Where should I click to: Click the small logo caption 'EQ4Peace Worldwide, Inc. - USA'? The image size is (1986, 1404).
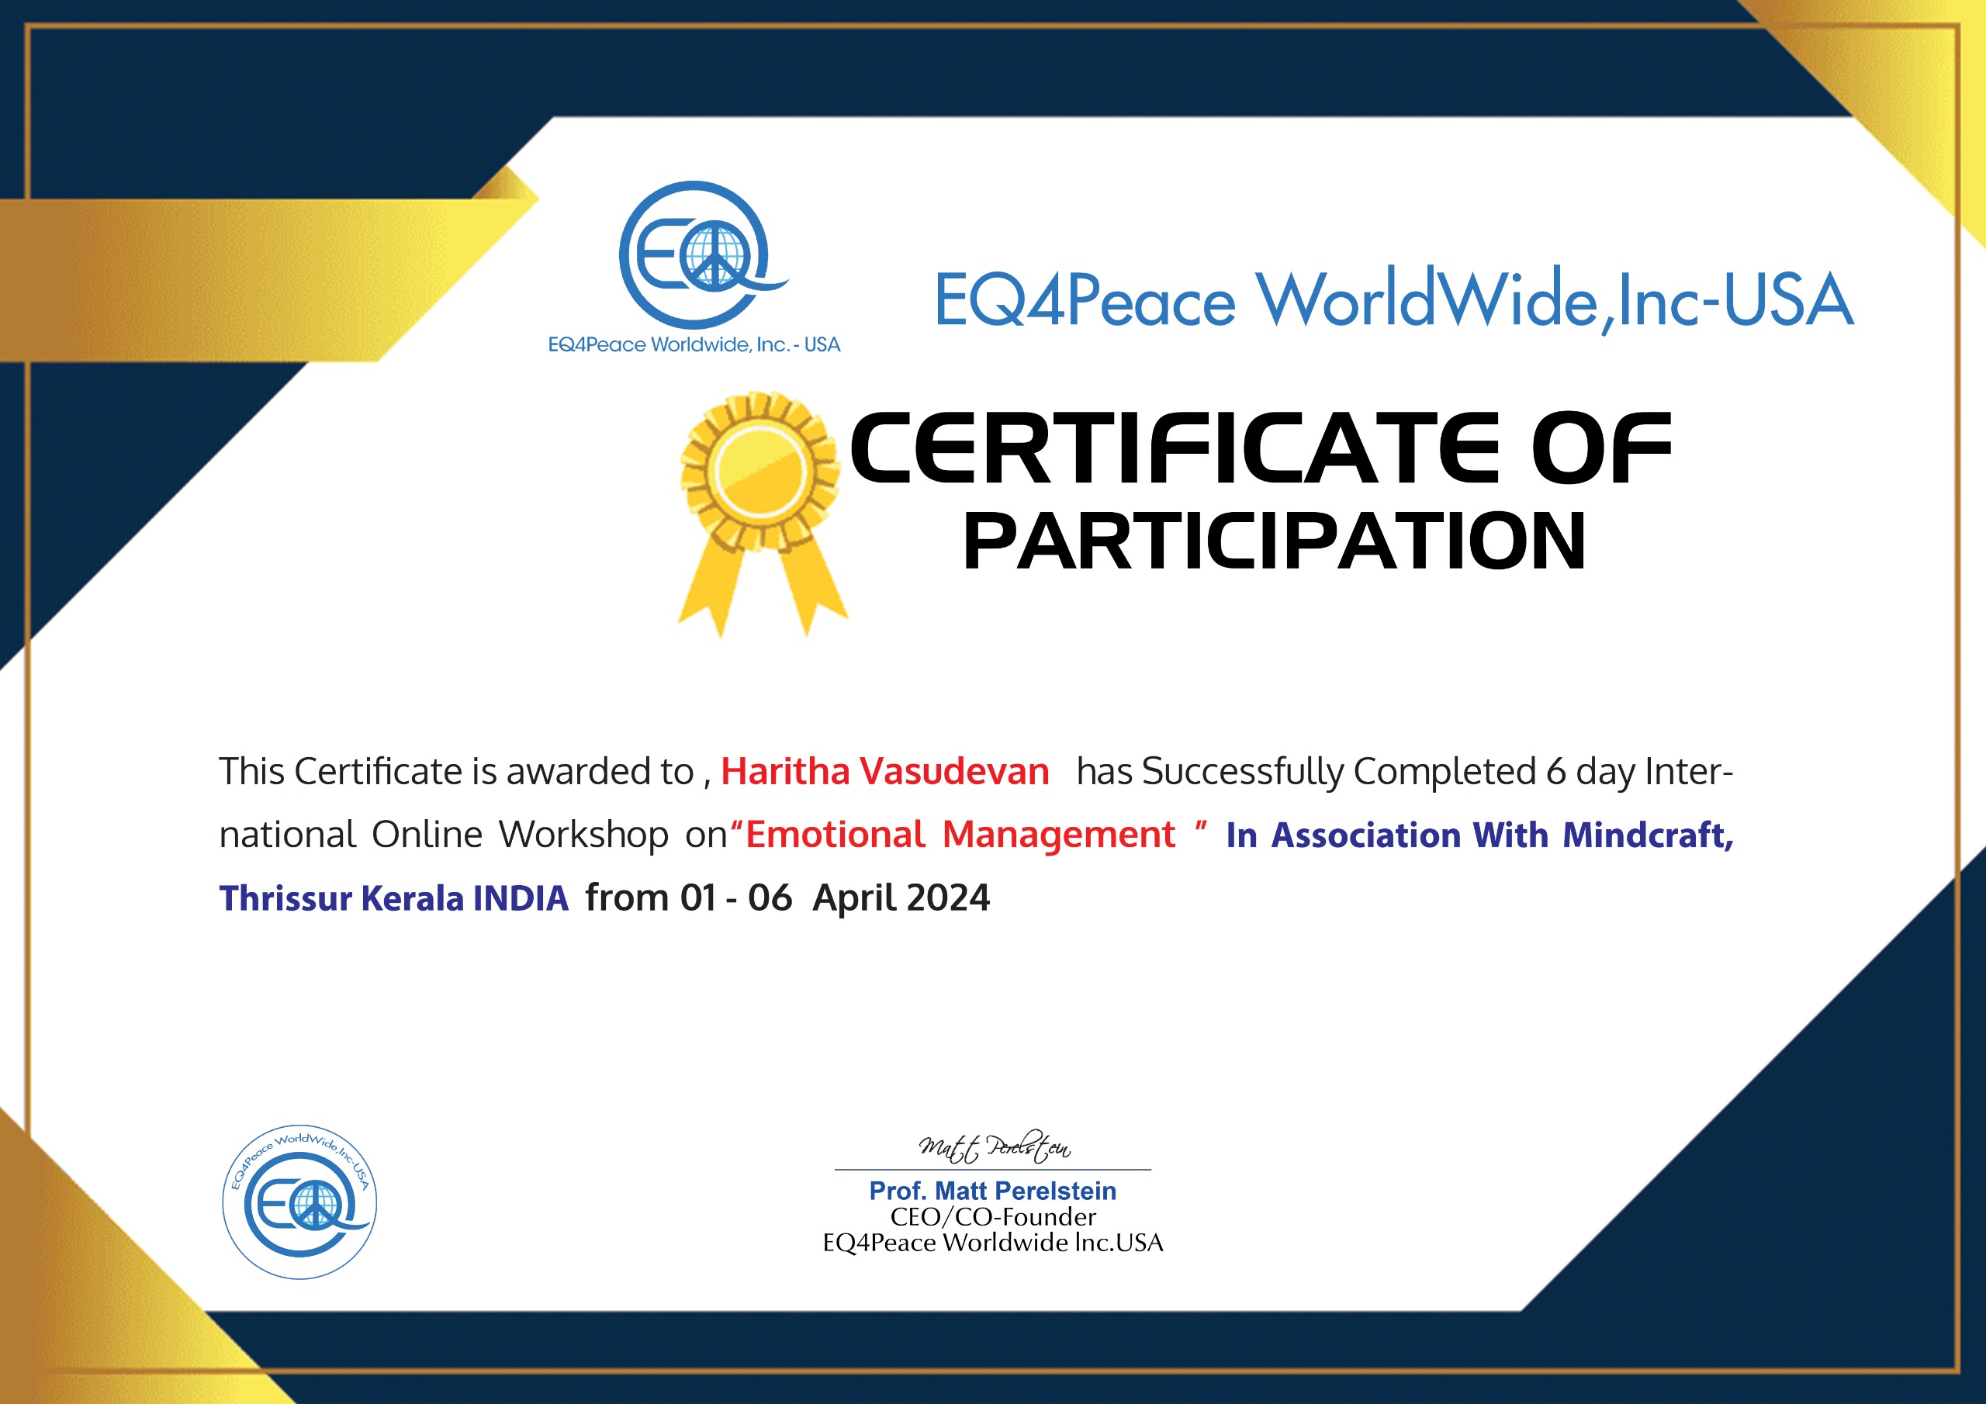click(694, 344)
